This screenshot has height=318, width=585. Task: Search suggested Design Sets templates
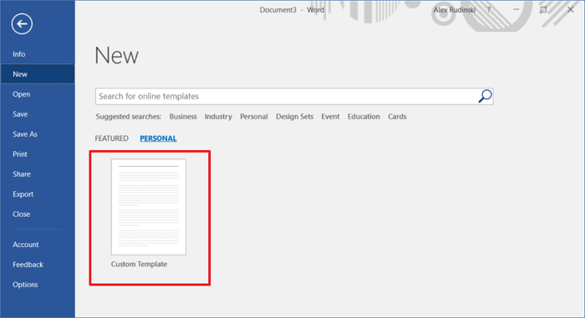[294, 117]
